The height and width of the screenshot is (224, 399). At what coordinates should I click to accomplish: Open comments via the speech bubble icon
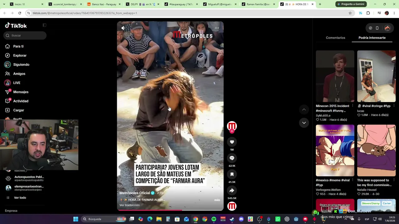pos(232,158)
